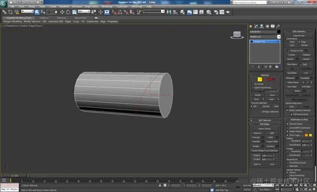Activate the Select and Scale tool
The image size is (317, 192).
[74, 12]
